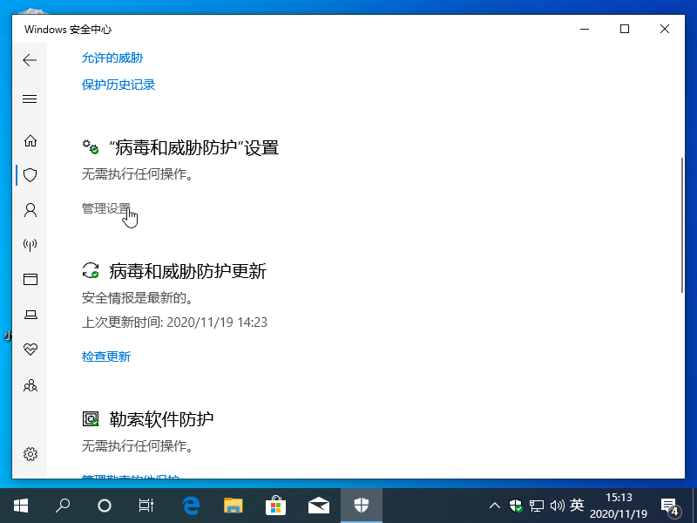Open family options via the family icon
The width and height of the screenshot is (697, 523).
coord(30,385)
